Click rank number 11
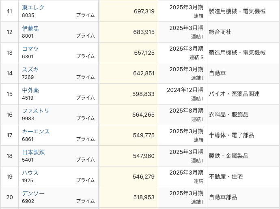 point(9,11)
